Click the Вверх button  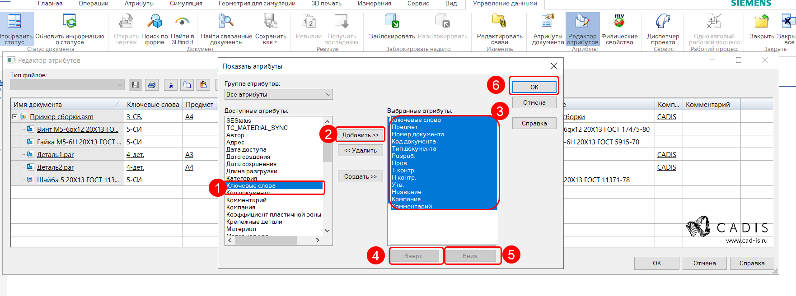click(413, 256)
